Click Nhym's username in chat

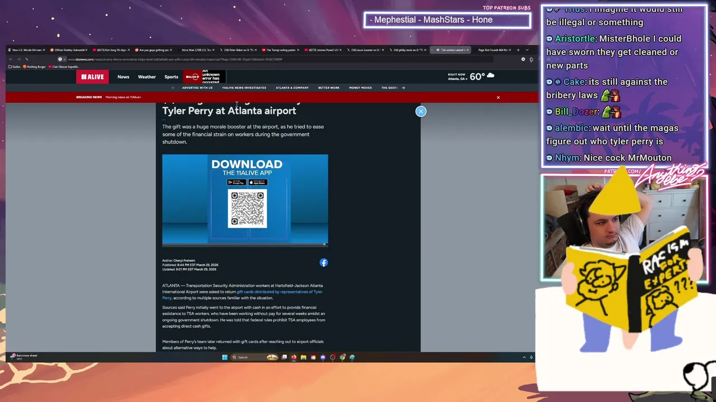[568, 158]
